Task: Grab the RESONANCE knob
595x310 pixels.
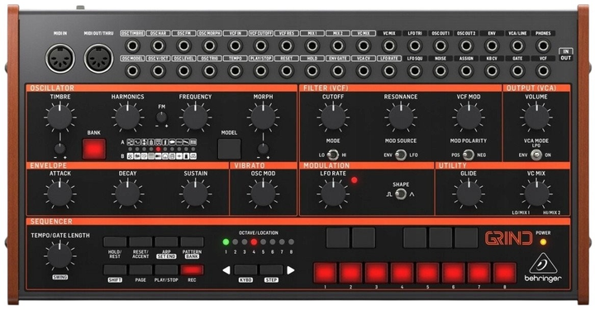Action: pos(401,117)
